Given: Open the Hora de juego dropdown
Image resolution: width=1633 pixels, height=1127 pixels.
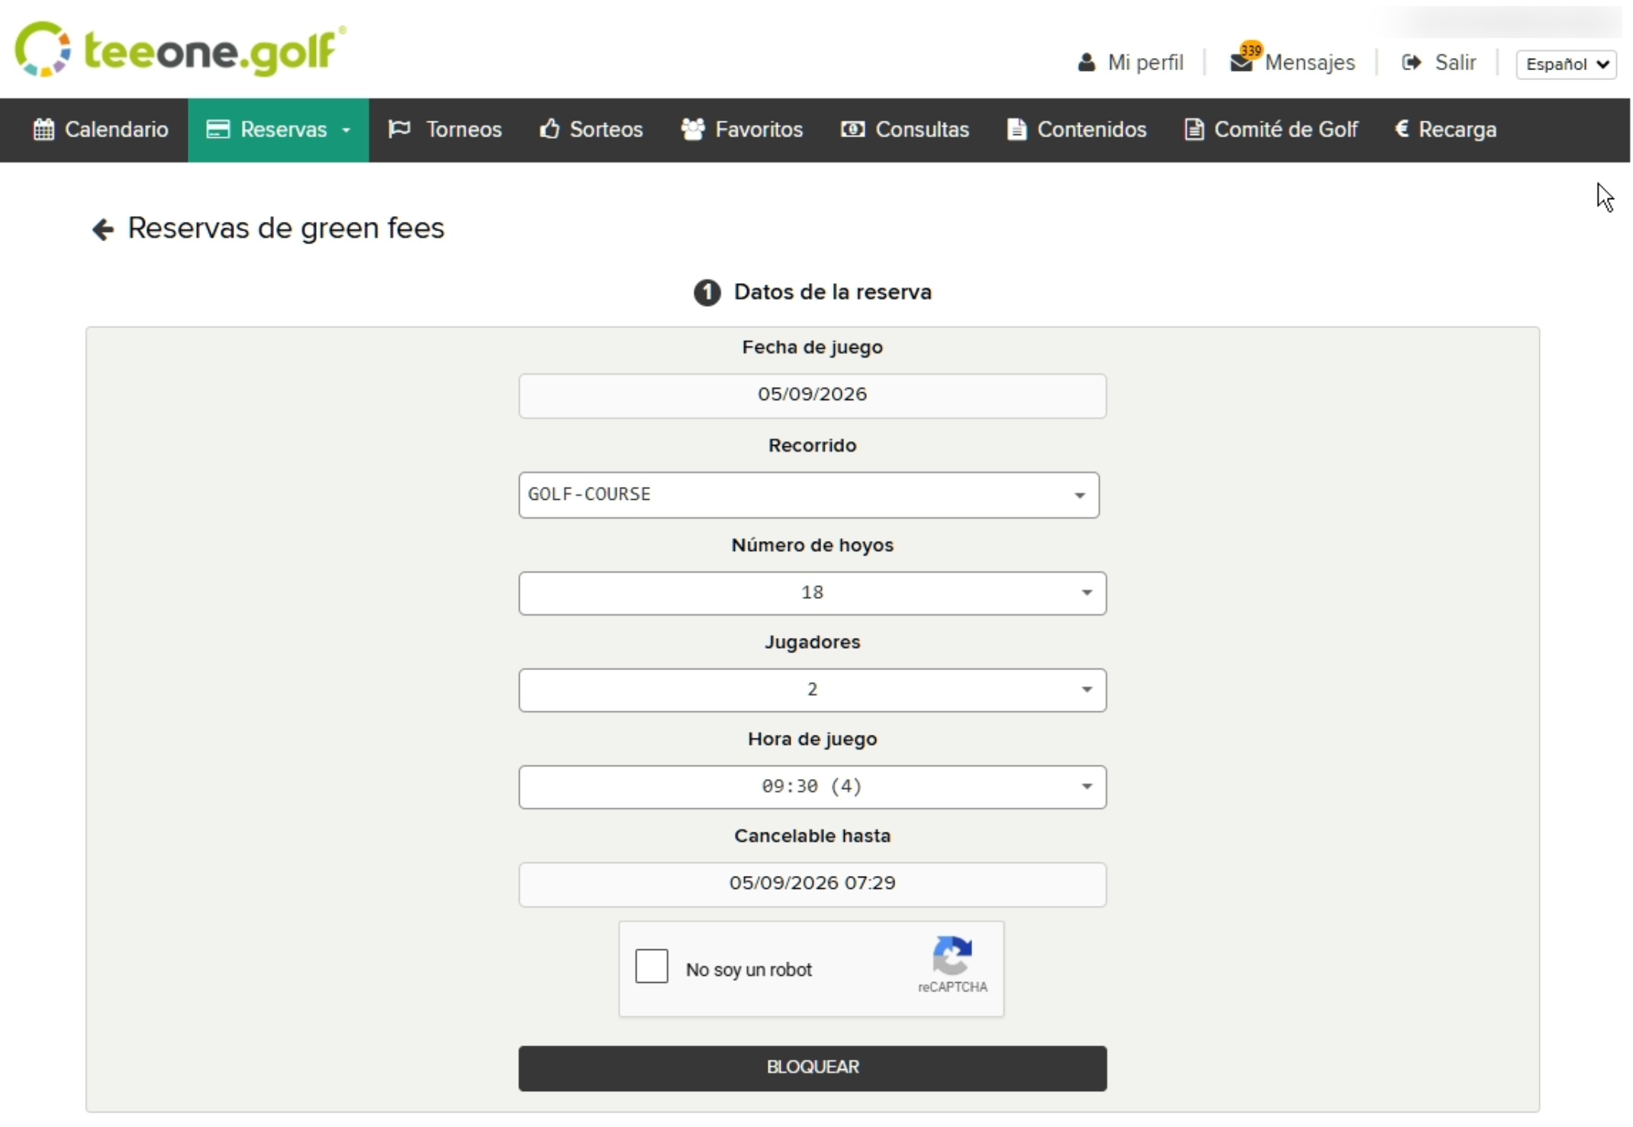Looking at the screenshot, I should [813, 787].
